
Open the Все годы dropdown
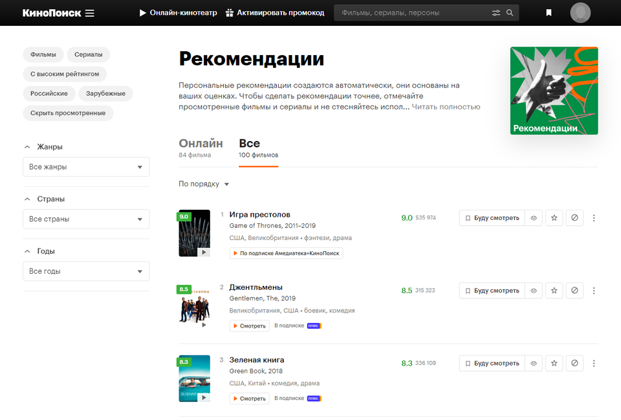click(x=86, y=271)
